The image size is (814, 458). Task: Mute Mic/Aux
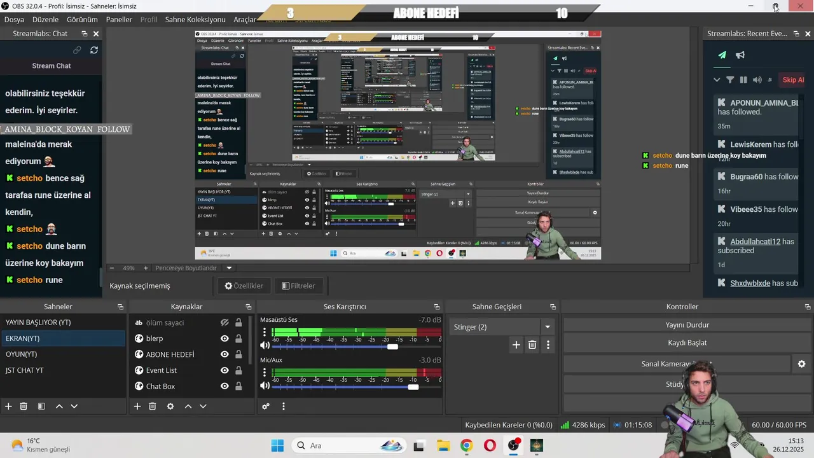point(265,386)
